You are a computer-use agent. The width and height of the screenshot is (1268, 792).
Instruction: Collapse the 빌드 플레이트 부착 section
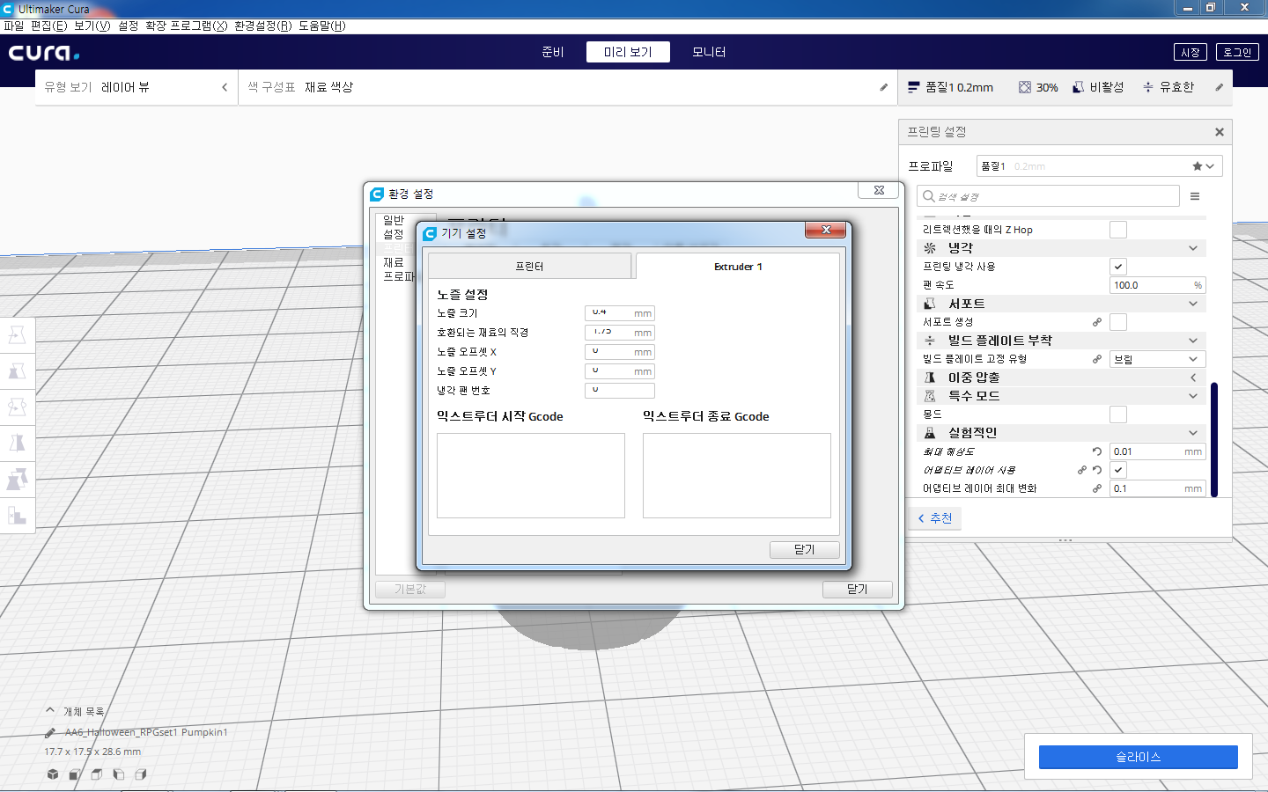pos(1060,341)
